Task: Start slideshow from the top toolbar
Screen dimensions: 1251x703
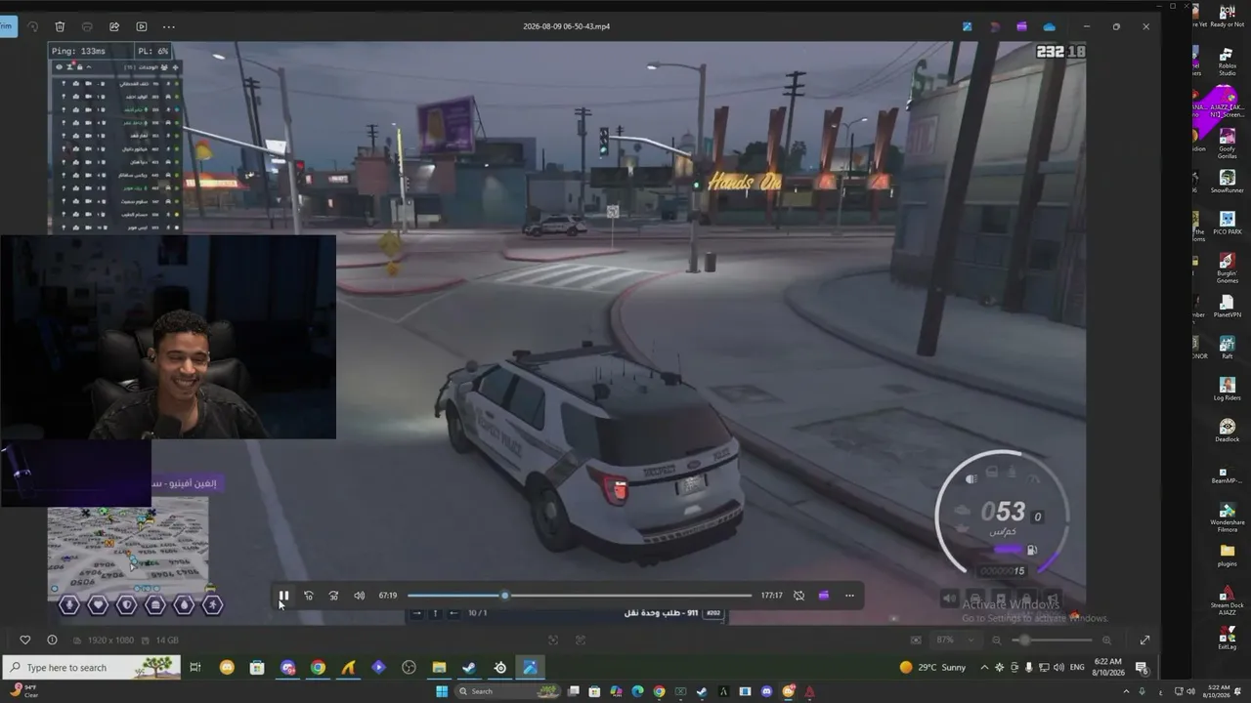Action: tap(142, 26)
